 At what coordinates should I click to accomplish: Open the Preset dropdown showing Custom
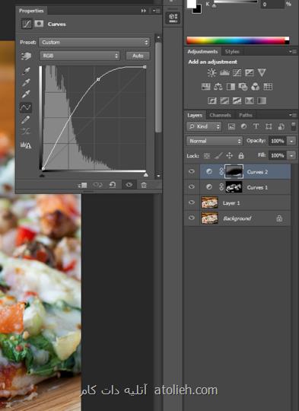pos(94,42)
